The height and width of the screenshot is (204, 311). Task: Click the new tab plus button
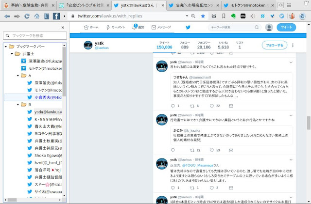(x=280, y=5)
